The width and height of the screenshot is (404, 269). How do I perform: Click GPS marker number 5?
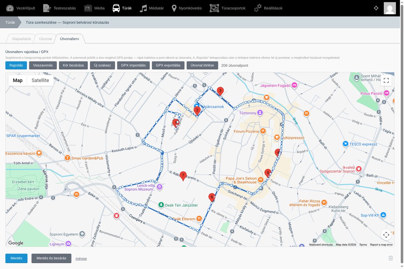[x=268, y=174]
